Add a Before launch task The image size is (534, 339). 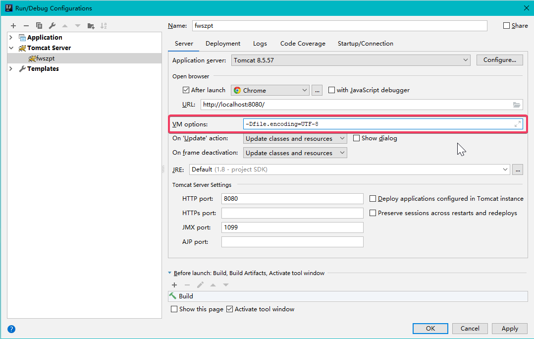coord(174,284)
